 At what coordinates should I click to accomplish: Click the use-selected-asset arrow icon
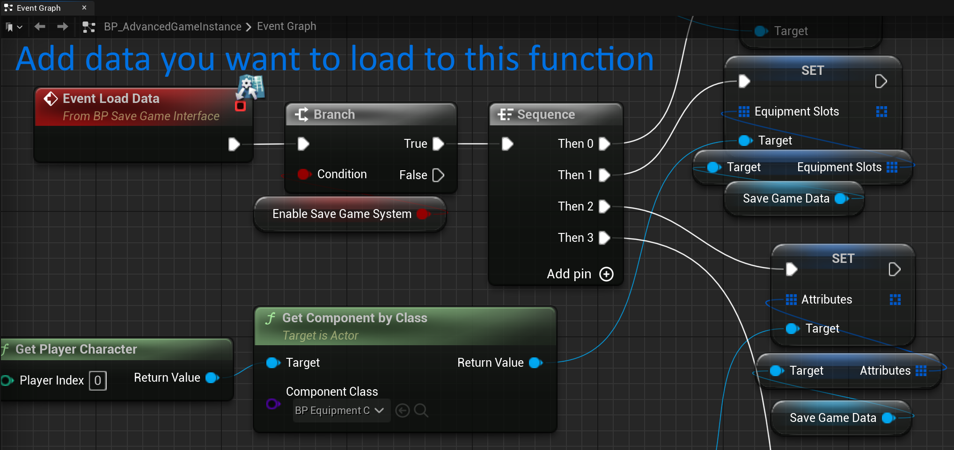pos(402,411)
